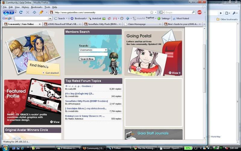Open the Tools menu
Image resolution: width=241 pixels, height=151 pixels.
pyautogui.click(x=47, y=7)
